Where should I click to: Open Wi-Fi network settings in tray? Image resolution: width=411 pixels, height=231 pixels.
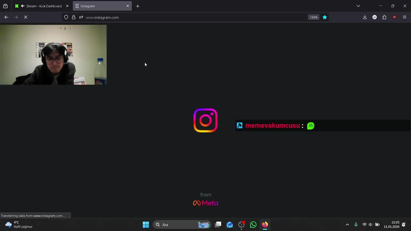[x=364, y=225]
